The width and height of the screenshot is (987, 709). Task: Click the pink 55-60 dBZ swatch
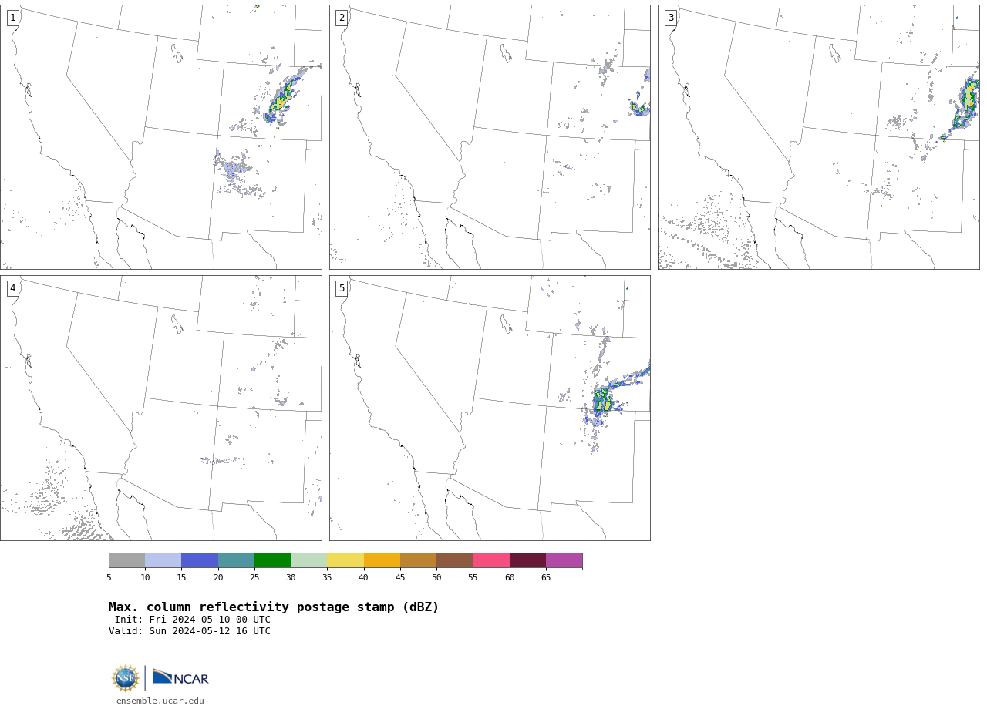[x=491, y=560]
